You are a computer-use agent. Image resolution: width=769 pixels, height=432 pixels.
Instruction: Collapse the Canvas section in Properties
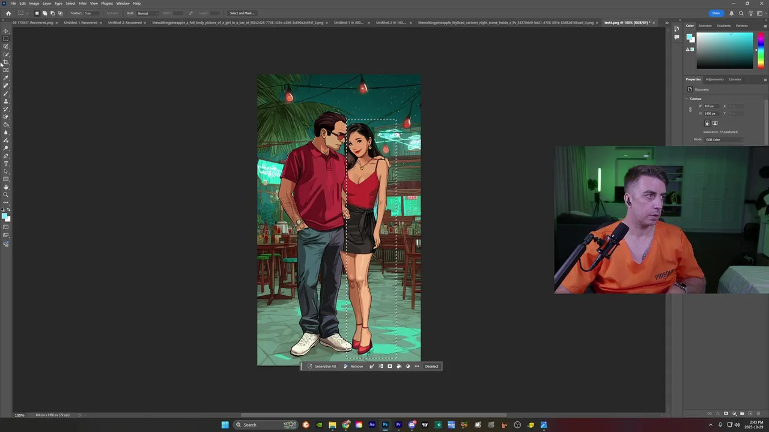click(x=687, y=98)
